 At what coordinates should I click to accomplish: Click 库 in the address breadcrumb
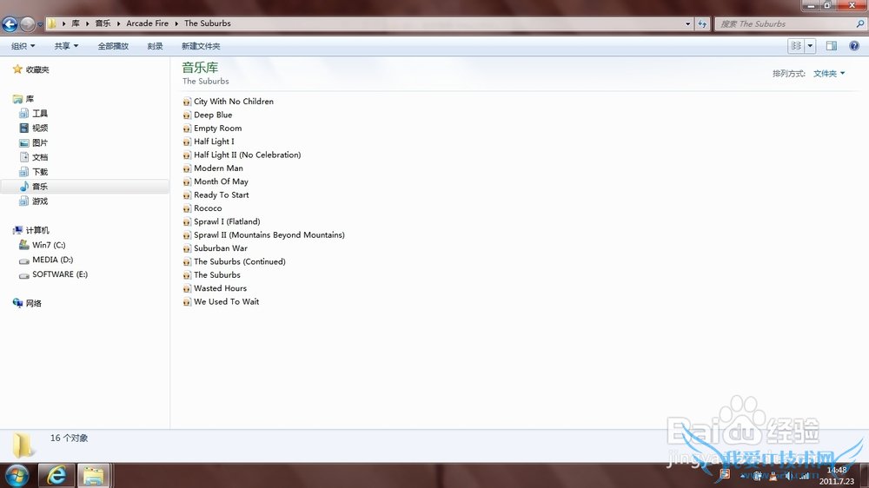[76, 23]
